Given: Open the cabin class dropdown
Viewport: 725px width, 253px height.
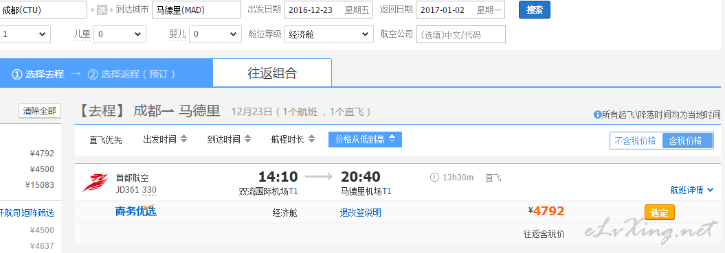Looking at the screenshot, I should (x=328, y=34).
